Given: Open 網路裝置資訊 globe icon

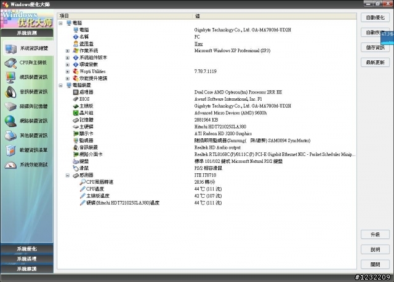Looking at the screenshot, I should pyautogui.click(x=11, y=121).
